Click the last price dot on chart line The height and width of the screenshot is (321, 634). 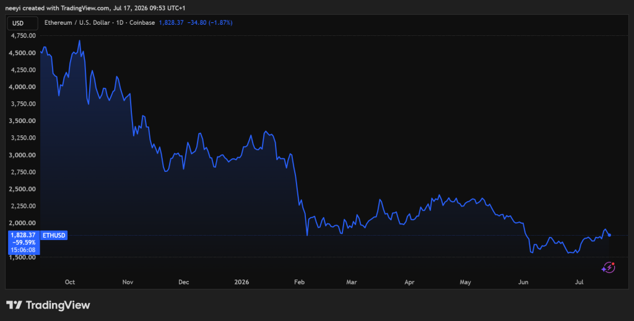pos(609,235)
